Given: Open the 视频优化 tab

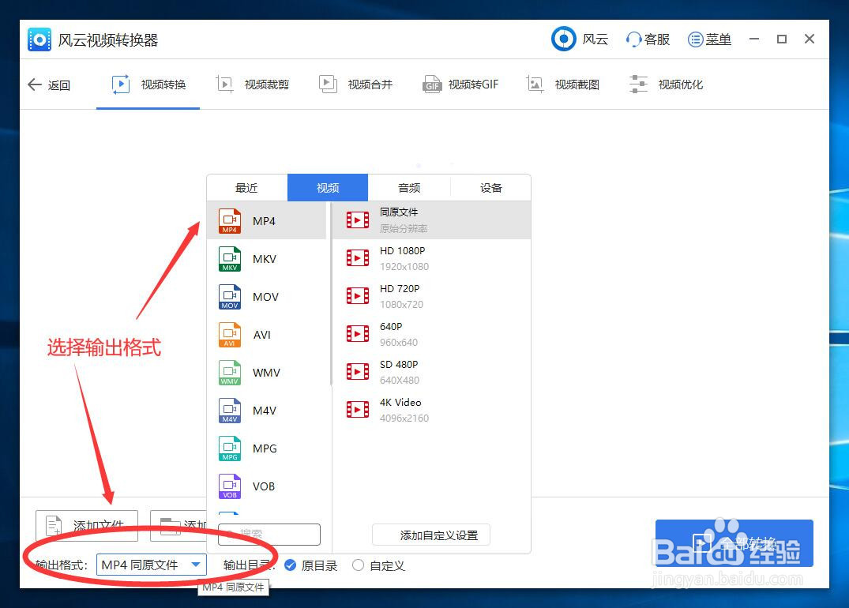Looking at the screenshot, I should 666,85.
